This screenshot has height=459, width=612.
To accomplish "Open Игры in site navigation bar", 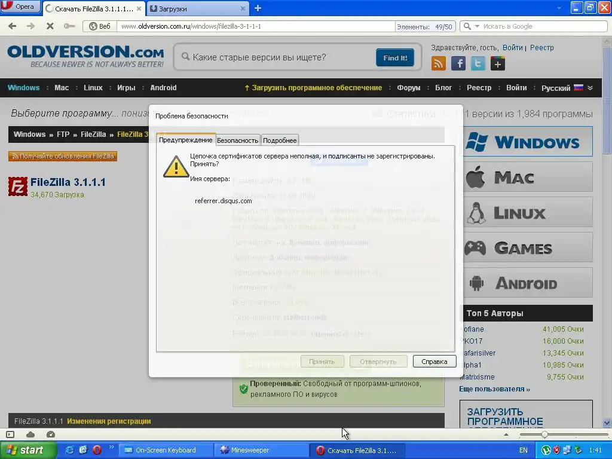I will tap(126, 87).
